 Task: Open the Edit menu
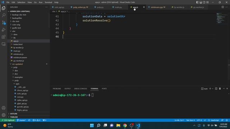[13, 2]
